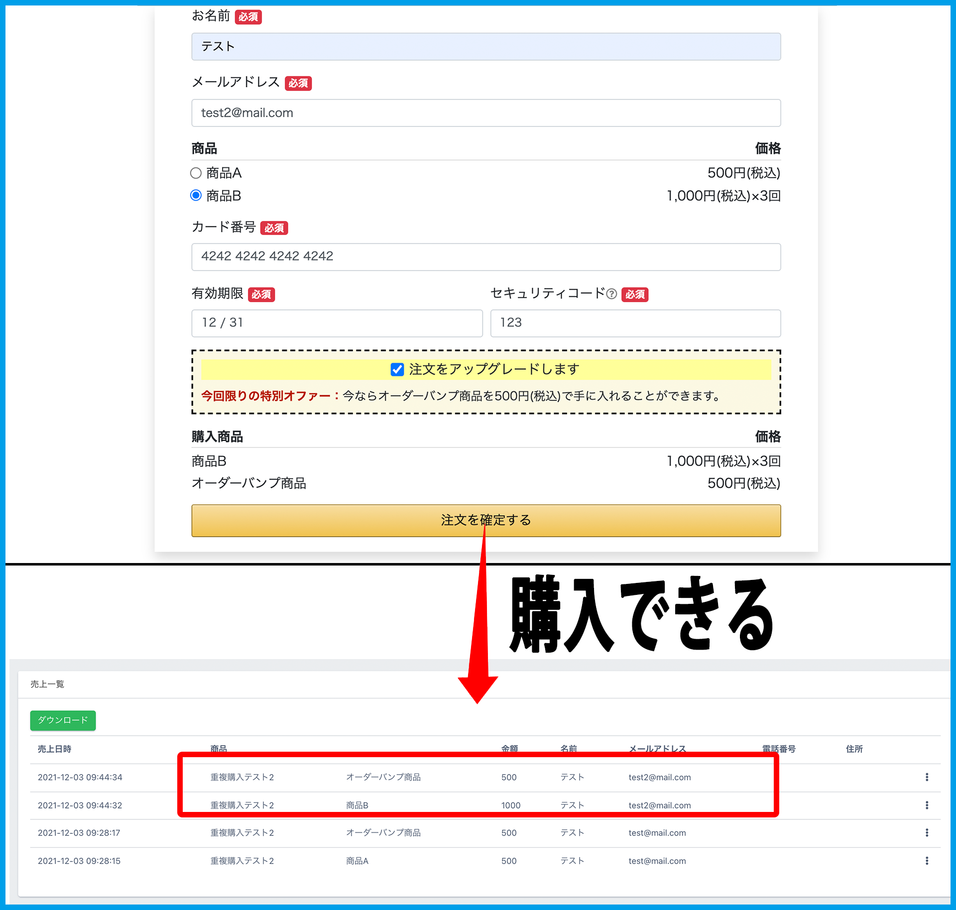Image resolution: width=956 pixels, height=910 pixels.
Task: Focus the メールアドレス email input field
Action: point(485,113)
